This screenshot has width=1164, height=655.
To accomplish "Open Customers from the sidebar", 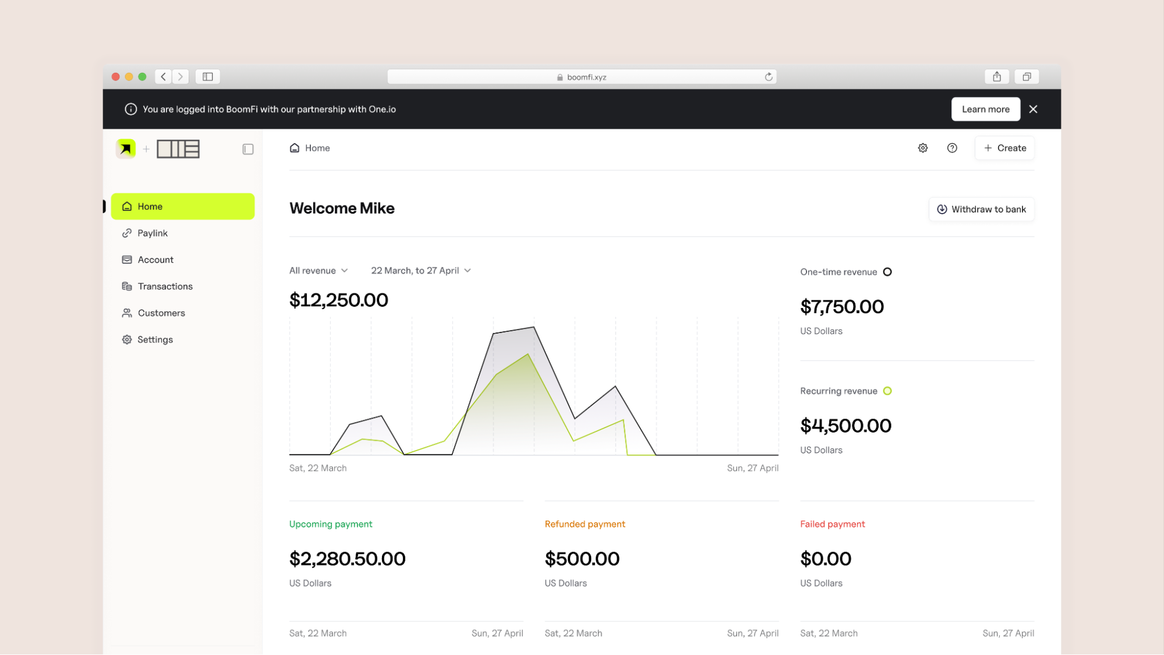I will click(x=161, y=313).
